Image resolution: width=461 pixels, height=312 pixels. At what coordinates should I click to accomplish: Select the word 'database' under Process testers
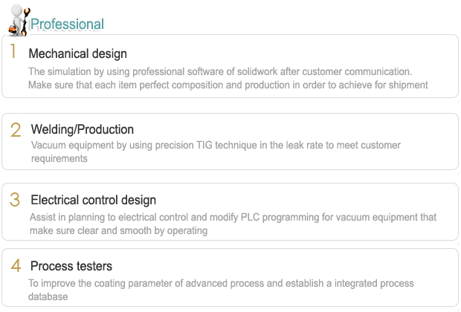48,296
